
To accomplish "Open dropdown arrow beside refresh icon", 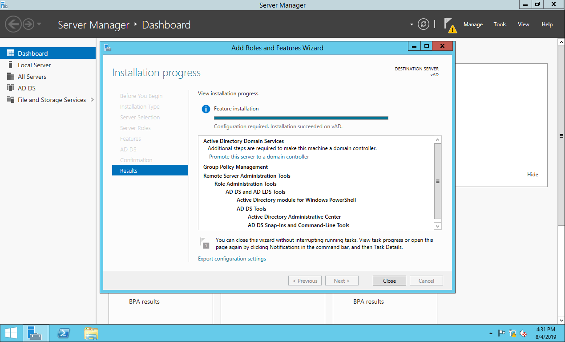I will click(412, 24).
